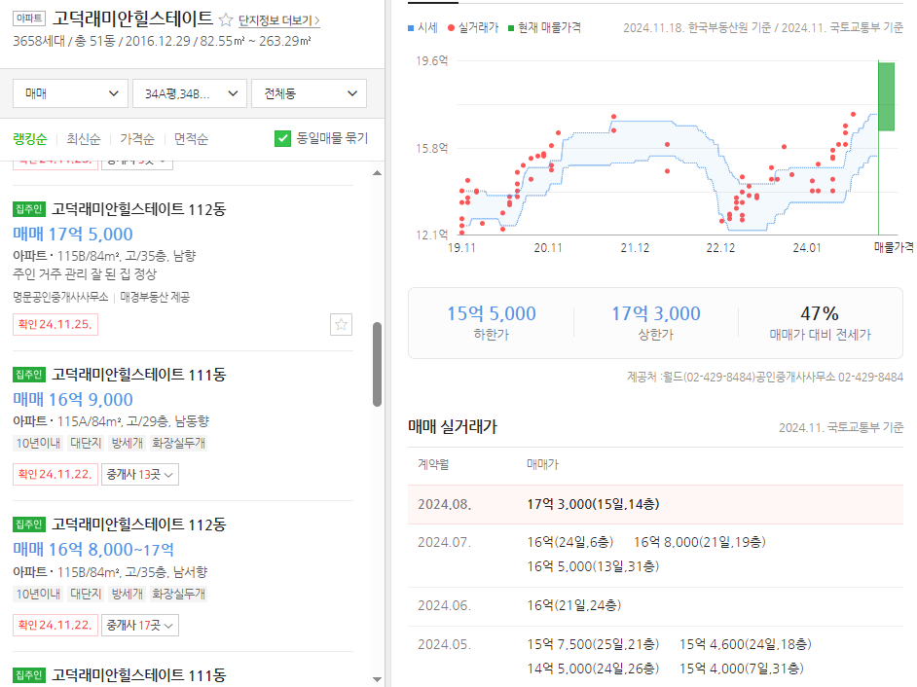
Task: Click 집주인 badge on the 16억 9,000 listing
Action: pyautogui.click(x=29, y=375)
